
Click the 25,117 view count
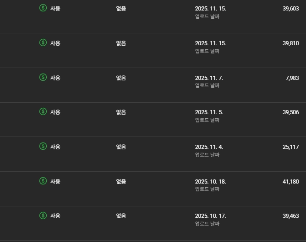[290, 147]
